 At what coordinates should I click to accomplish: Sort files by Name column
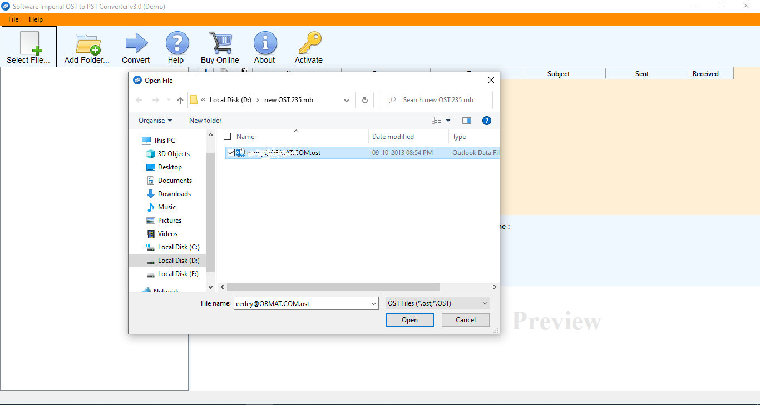pos(245,137)
